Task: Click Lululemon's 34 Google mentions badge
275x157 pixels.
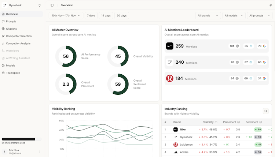Action: 262,78
